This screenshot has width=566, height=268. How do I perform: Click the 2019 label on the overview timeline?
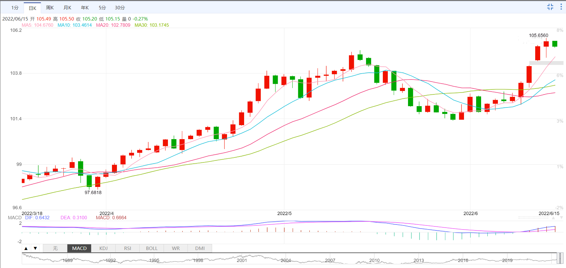click(507, 261)
